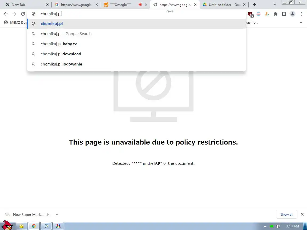Click Show all downloads
This screenshot has height=230, width=307.
tap(287, 215)
